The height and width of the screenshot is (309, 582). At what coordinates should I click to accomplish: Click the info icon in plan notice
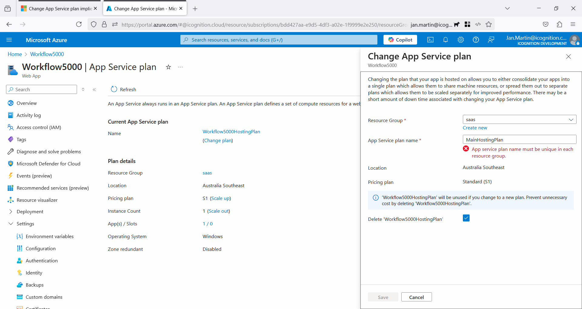(376, 198)
